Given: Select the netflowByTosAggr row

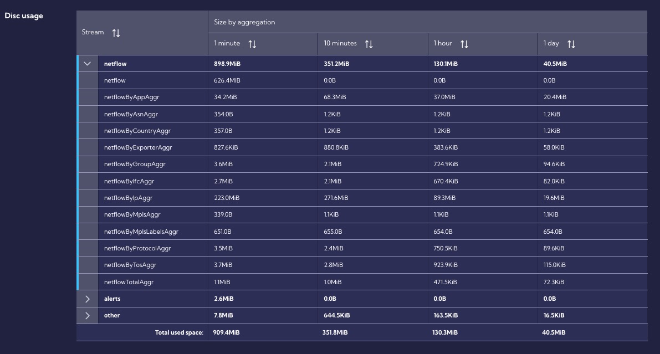Looking at the screenshot, I should (362, 265).
